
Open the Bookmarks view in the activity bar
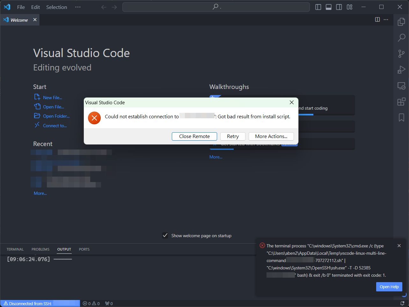coord(401,118)
